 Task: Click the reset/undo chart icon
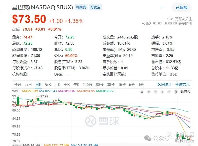[x=142, y=92]
